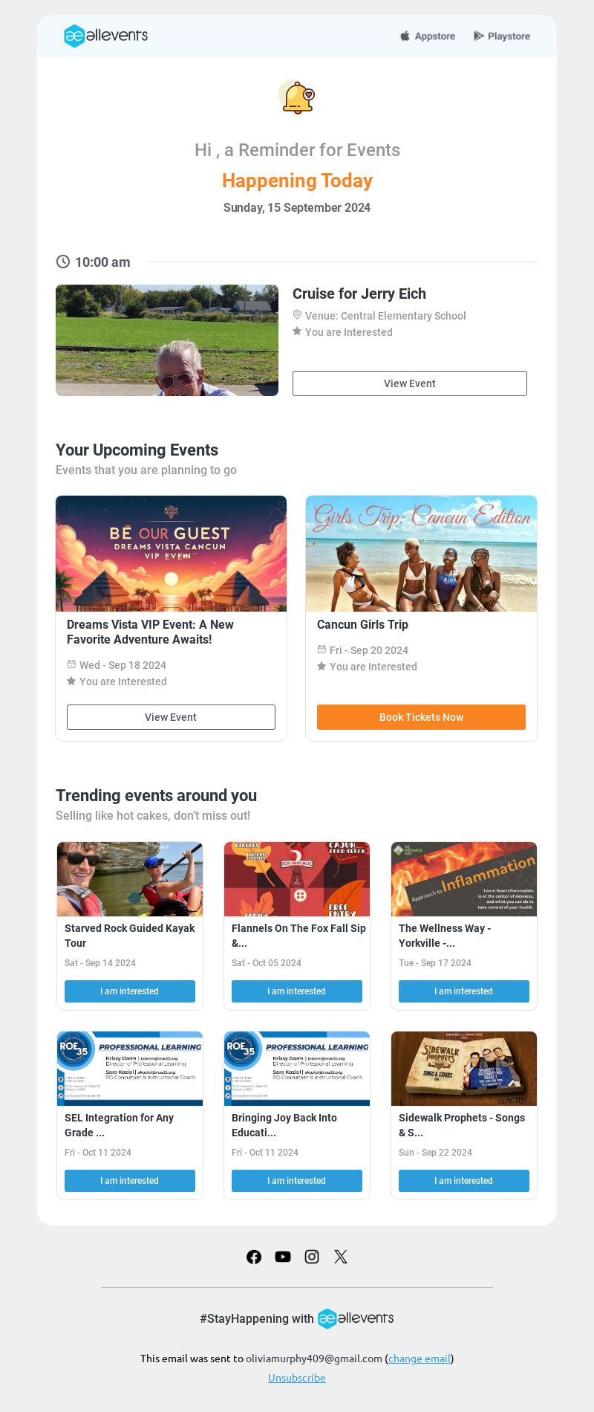Mark interested in Flannels On The Fox
This screenshot has height=1412, width=594.
pos(297,991)
